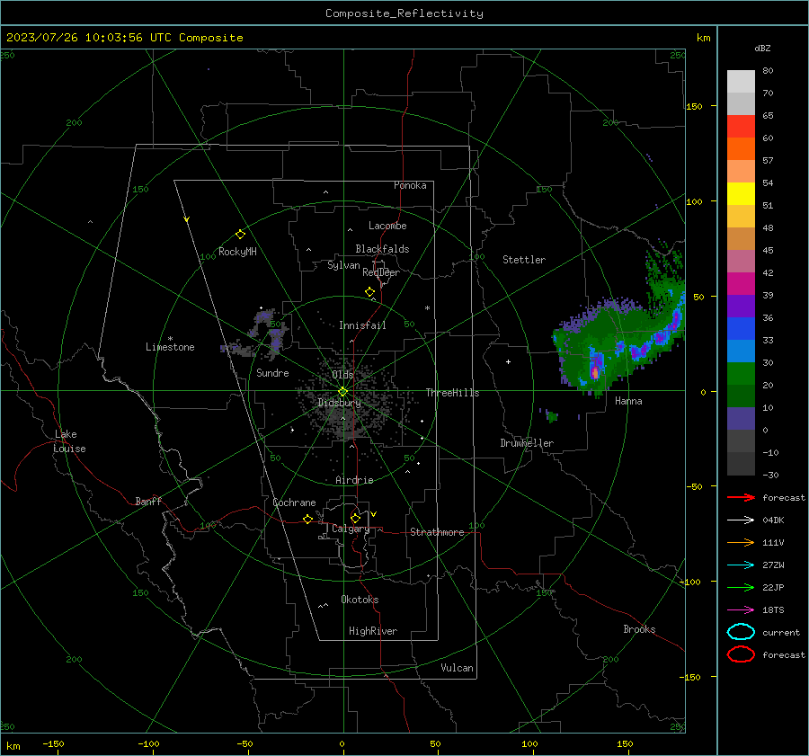This screenshot has height=756, width=809.
Task: Click the Composite_Reflectivity title text
Action: pos(404,13)
